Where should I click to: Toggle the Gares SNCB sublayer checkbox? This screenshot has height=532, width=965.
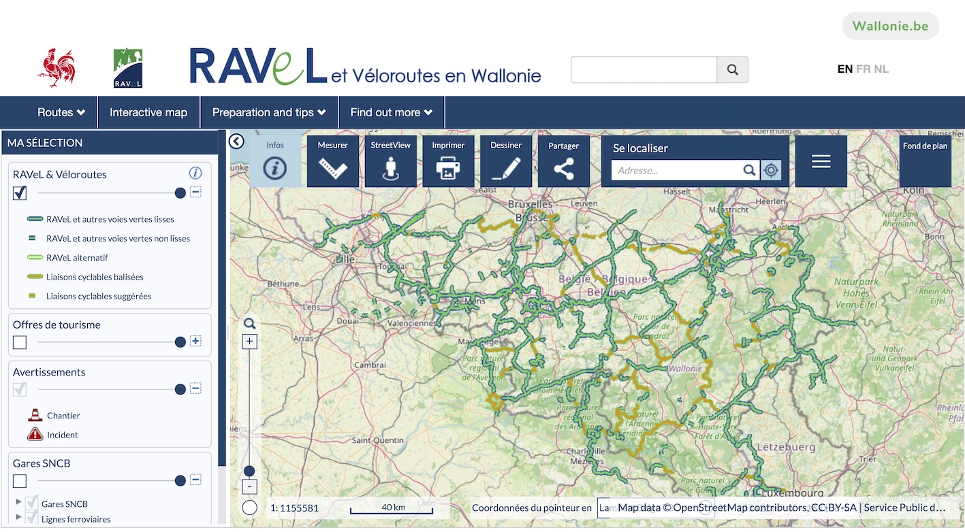point(31,503)
